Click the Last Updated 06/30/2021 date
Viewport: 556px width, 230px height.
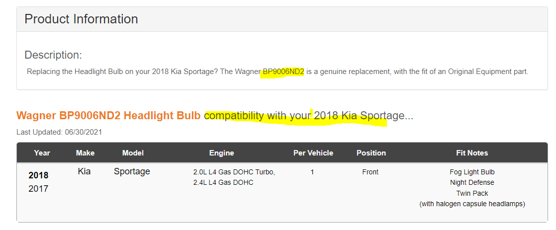59,132
